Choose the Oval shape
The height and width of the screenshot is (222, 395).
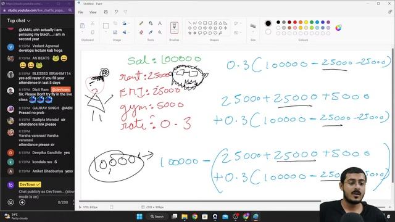click(200, 23)
